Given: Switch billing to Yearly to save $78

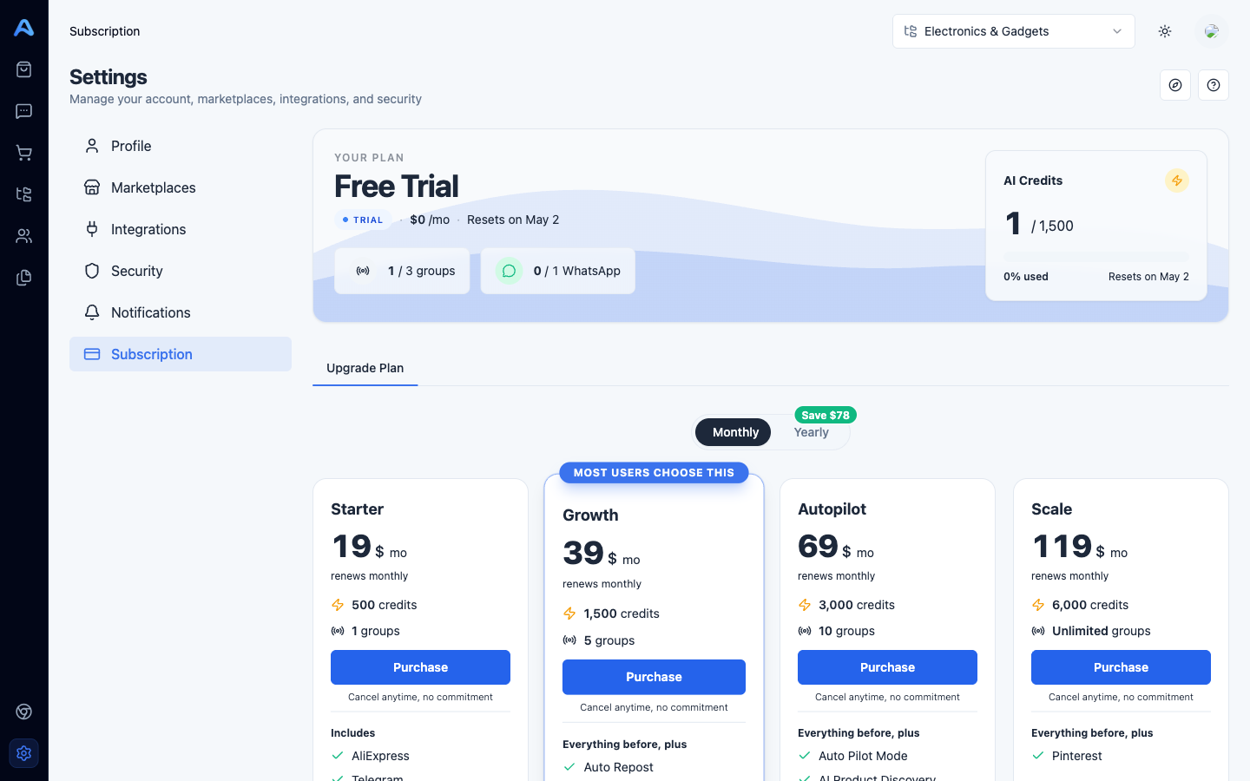Looking at the screenshot, I should (811, 431).
